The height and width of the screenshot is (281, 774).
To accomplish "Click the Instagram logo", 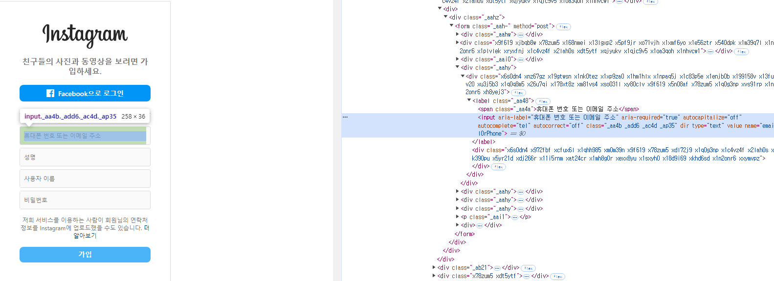I will pos(85,35).
